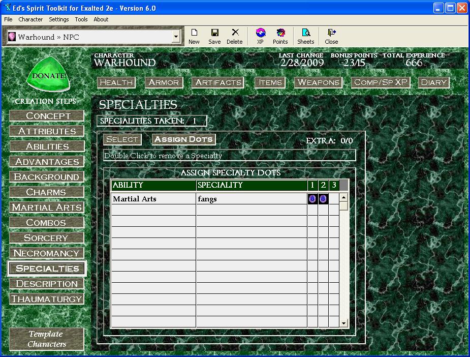Viewport: 470px width, 357px height.
Task: Toggle the first specialty dot for fangs
Action: tap(312, 199)
